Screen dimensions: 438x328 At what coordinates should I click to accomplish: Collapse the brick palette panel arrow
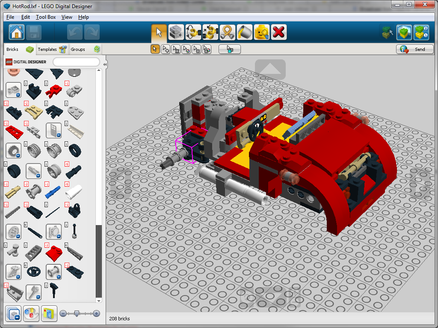point(105,64)
